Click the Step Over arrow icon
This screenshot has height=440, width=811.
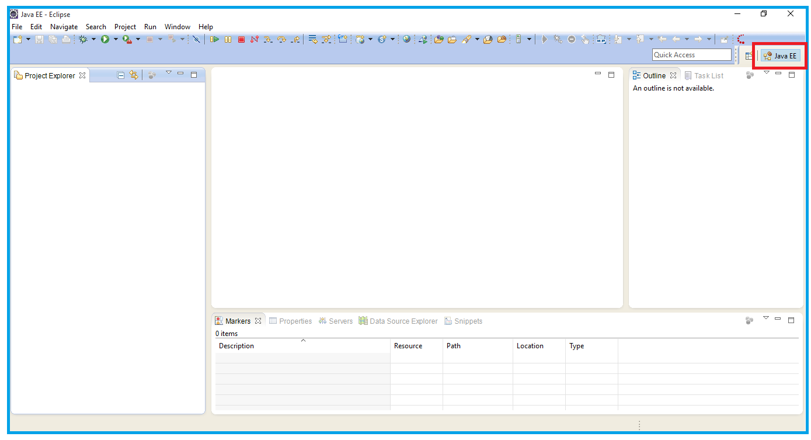coord(281,39)
